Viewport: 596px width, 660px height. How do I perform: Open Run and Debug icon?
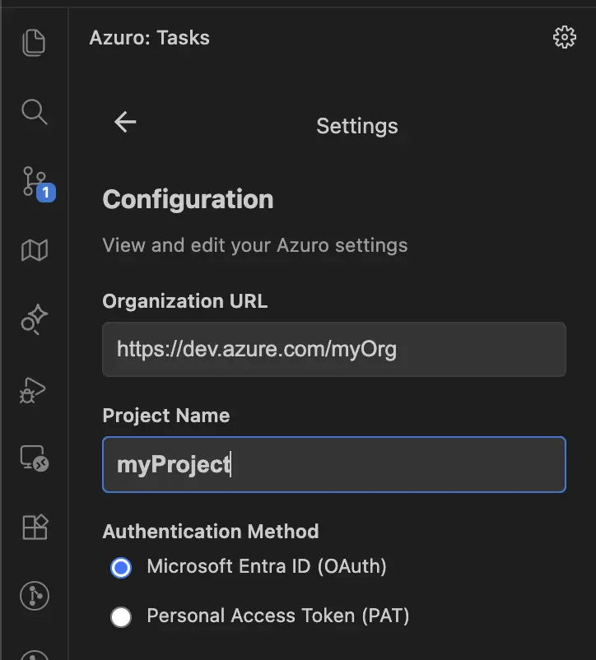pos(32,390)
